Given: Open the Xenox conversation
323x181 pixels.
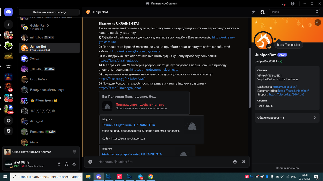Looking at the screenshot, I should click(x=49, y=58).
